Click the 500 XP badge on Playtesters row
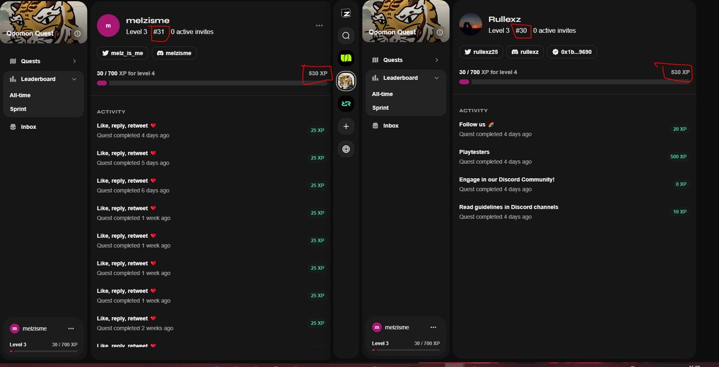This screenshot has height=367, width=719. pyautogui.click(x=679, y=157)
